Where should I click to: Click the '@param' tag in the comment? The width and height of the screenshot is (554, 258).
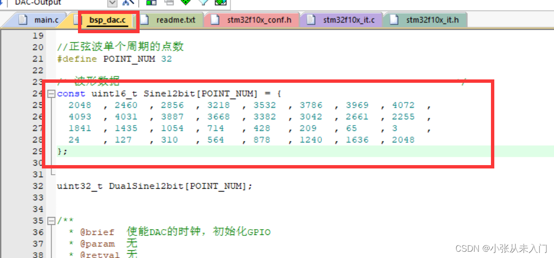(x=97, y=244)
